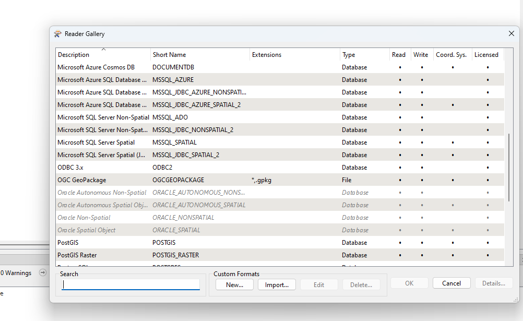523x321 pixels.
Task: Select the Microsoft SQL Server Non-Spatial row
Action: 280,117
